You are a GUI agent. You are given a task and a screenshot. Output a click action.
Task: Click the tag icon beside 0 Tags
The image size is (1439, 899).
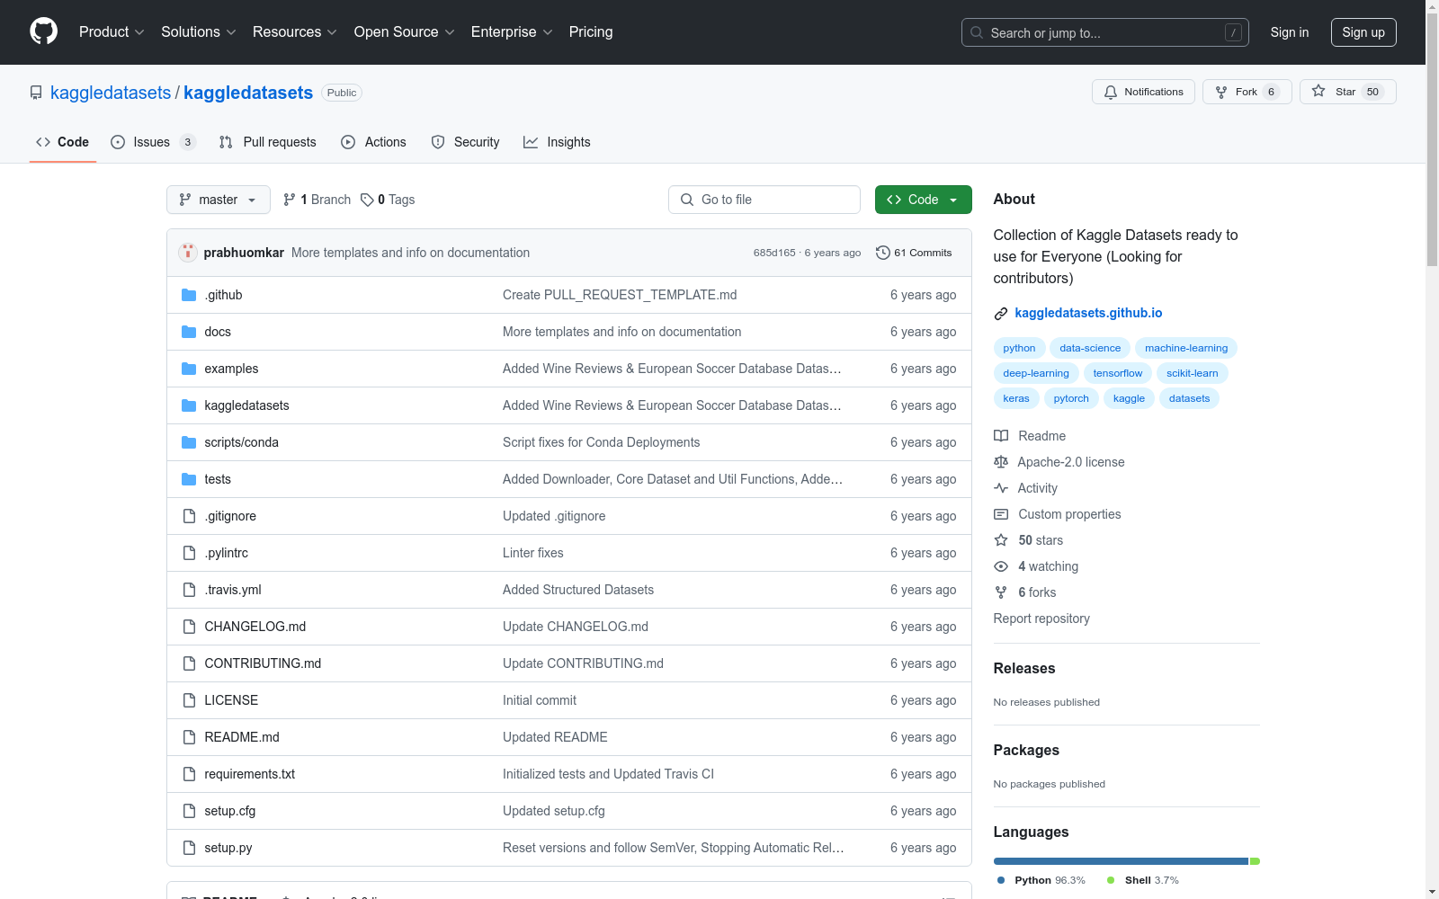point(367,200)
